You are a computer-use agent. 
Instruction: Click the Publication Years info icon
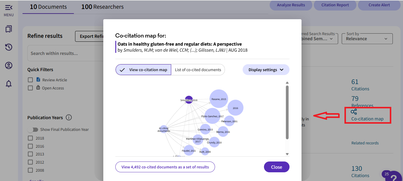[69, 117]
